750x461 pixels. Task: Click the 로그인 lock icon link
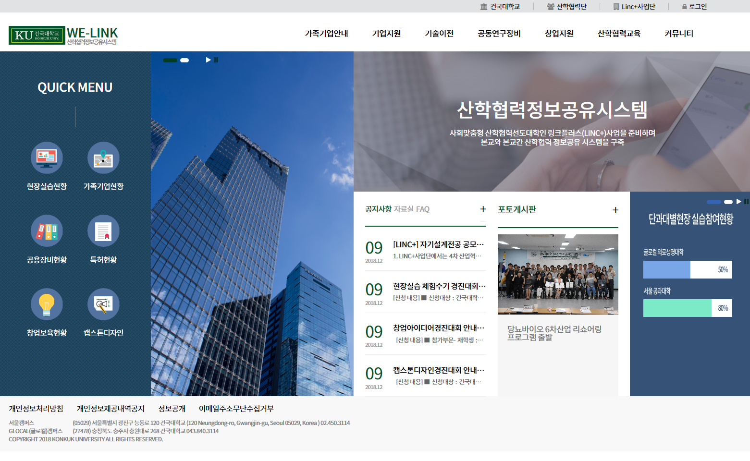click(x=694, y=7)
